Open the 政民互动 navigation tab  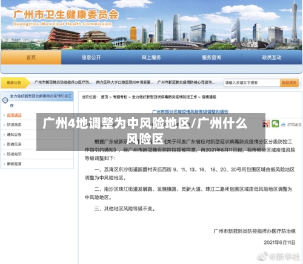point(271,57)
